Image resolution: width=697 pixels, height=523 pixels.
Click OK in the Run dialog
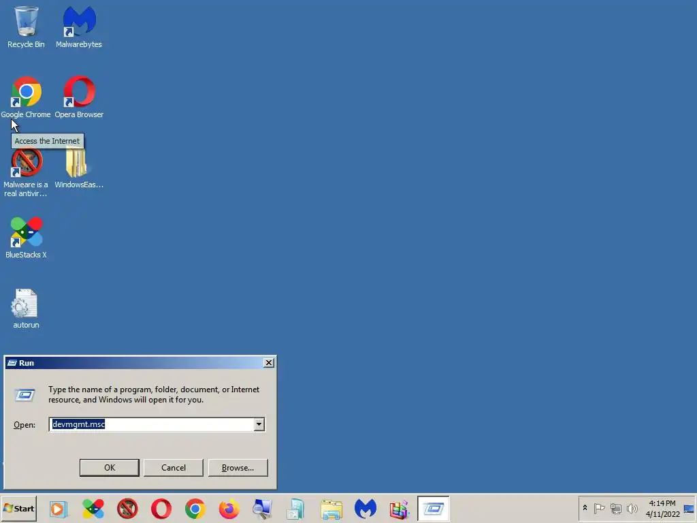110,467
